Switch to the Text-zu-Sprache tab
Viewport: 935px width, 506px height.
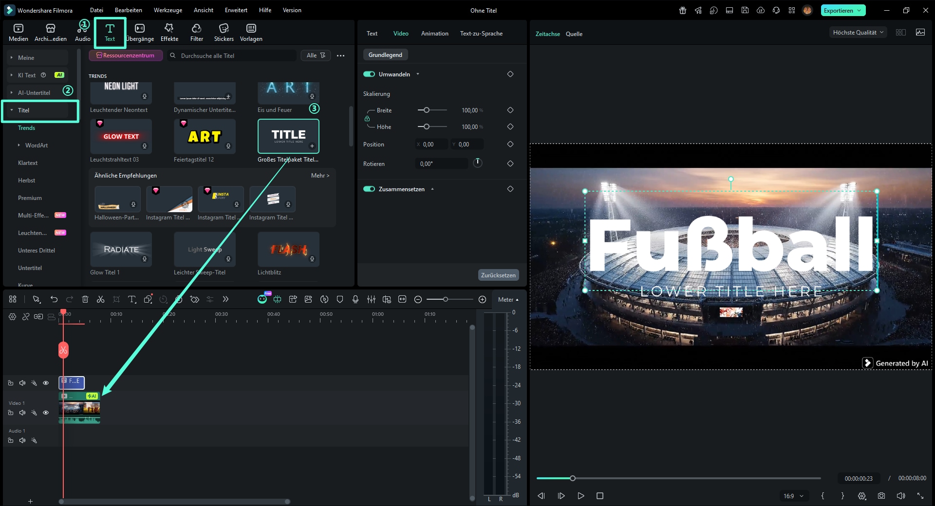point(481,34)
